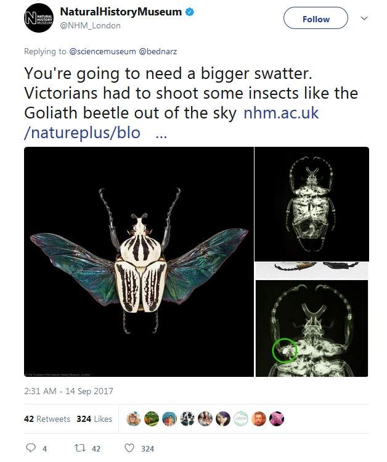This screenshot has height=462, width=387.
Task: View the 42 Retweets list
Action: (47, 419)
